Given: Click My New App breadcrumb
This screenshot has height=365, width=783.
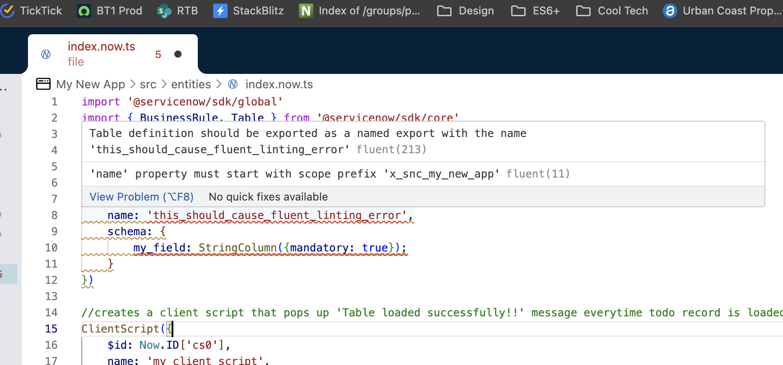Looking at the screenshot, I should tap(90, 84).
